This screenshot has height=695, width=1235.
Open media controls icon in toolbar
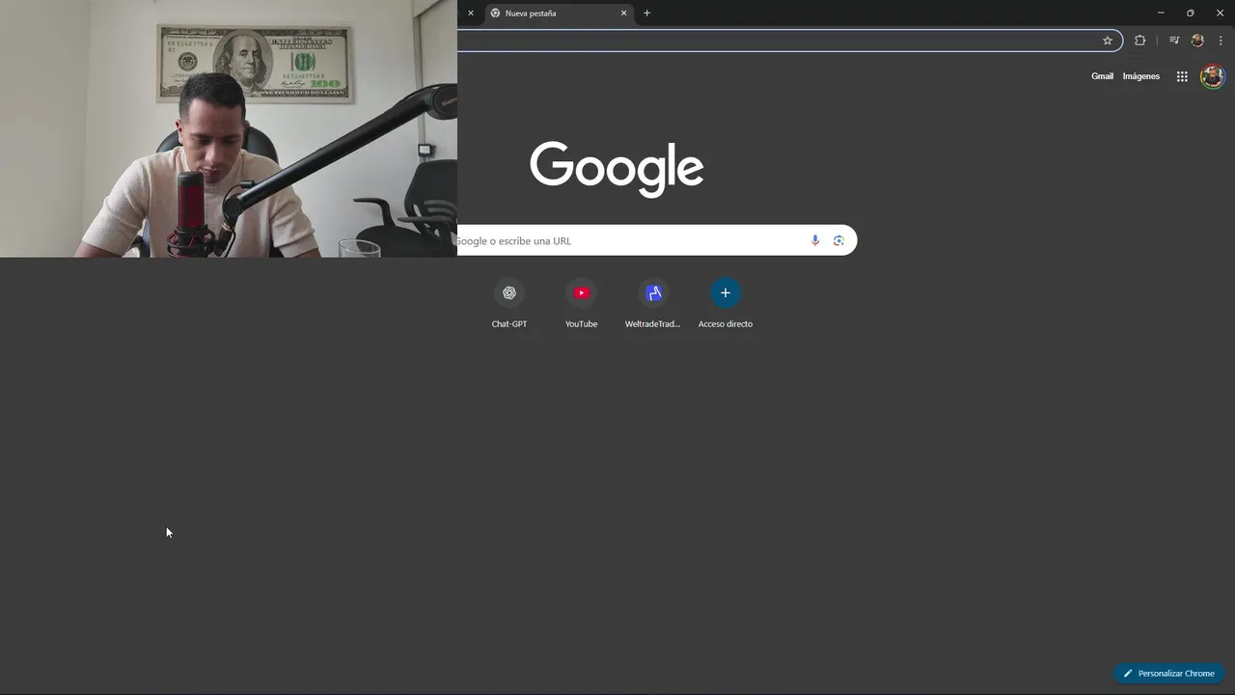[1174, 41]
